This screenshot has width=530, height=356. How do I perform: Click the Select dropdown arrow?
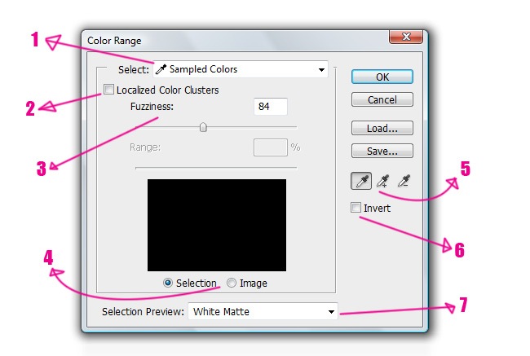click(321, 69)
